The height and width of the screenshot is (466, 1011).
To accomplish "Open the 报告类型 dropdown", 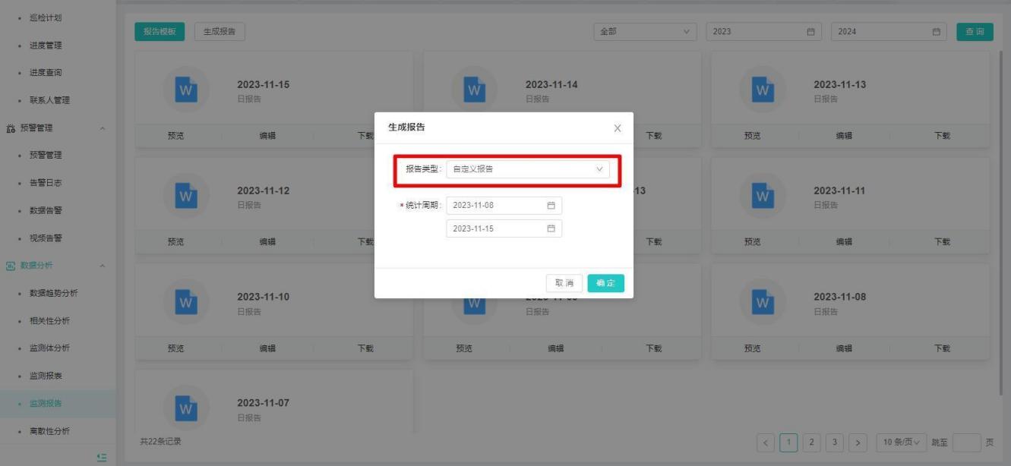I will (x=527, y=169).
